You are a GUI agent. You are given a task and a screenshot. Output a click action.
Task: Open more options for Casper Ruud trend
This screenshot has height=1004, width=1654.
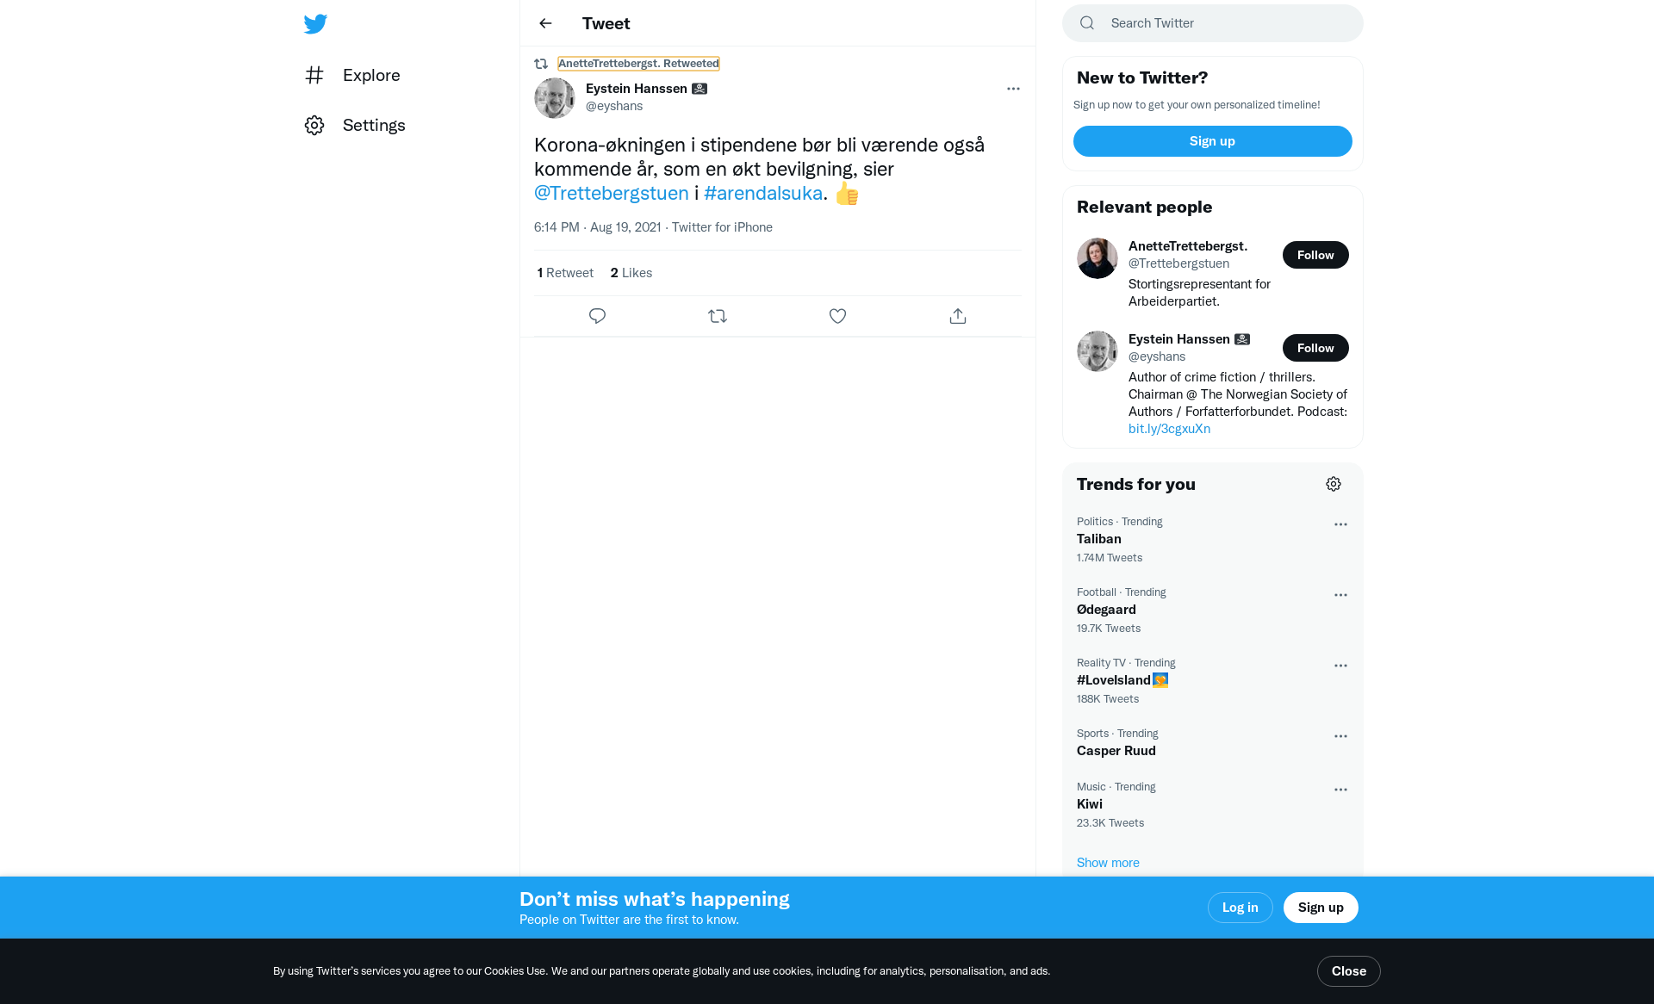pos(1340,736)
